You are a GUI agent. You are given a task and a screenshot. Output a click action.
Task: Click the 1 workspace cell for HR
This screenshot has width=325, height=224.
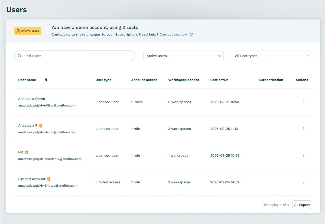pyautogui.click(x=178, y=155)
